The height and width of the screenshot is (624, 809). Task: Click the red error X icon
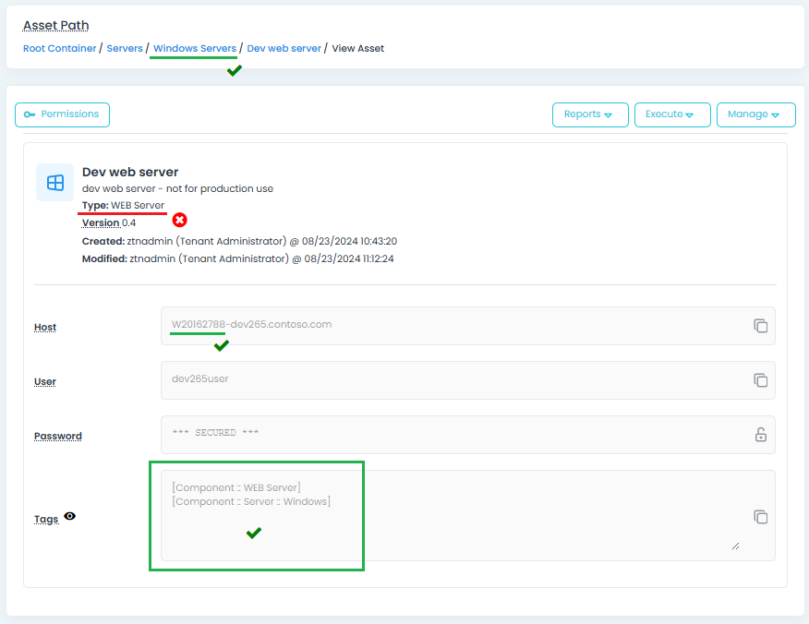tap(180, 220)
